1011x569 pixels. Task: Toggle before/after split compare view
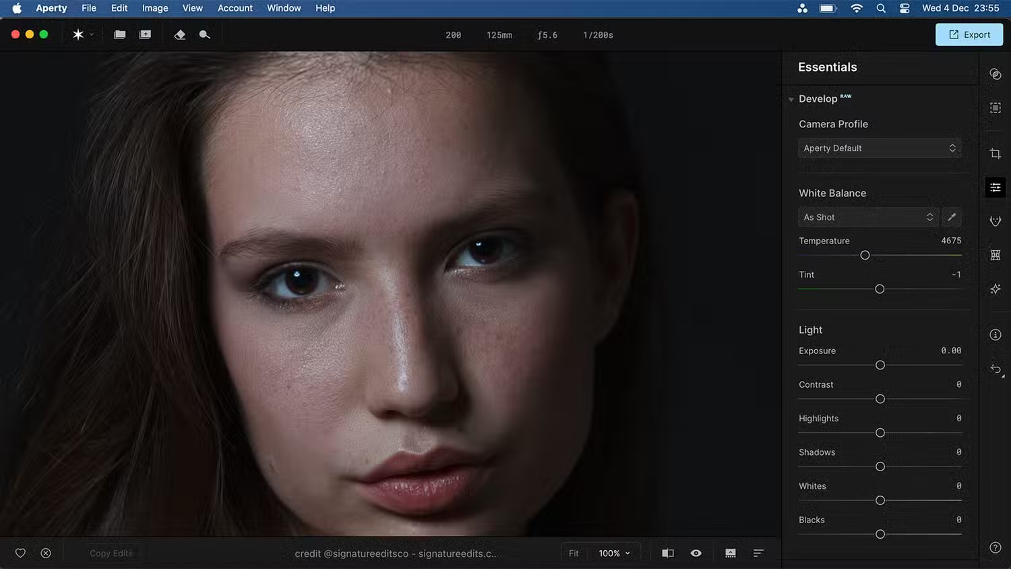(x=667, y=553)
